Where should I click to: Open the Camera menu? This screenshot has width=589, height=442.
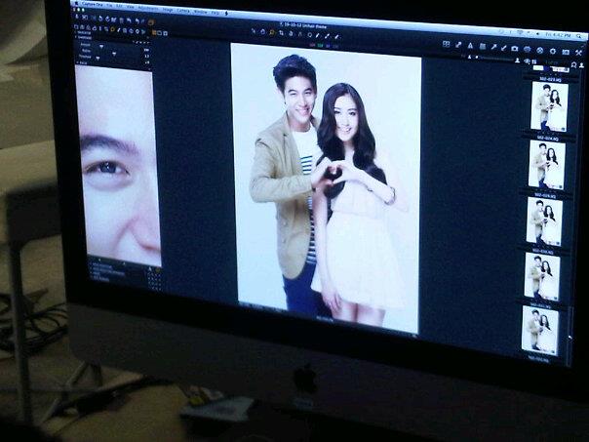pyautogui.click(x=183, y=11)
